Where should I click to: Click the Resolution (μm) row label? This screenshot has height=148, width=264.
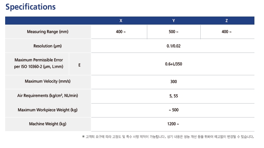coord(48,46)
